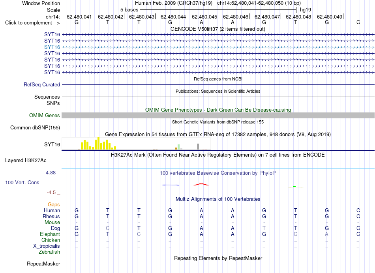Click the Gaps label in Multiz alignment

point(54,205)
